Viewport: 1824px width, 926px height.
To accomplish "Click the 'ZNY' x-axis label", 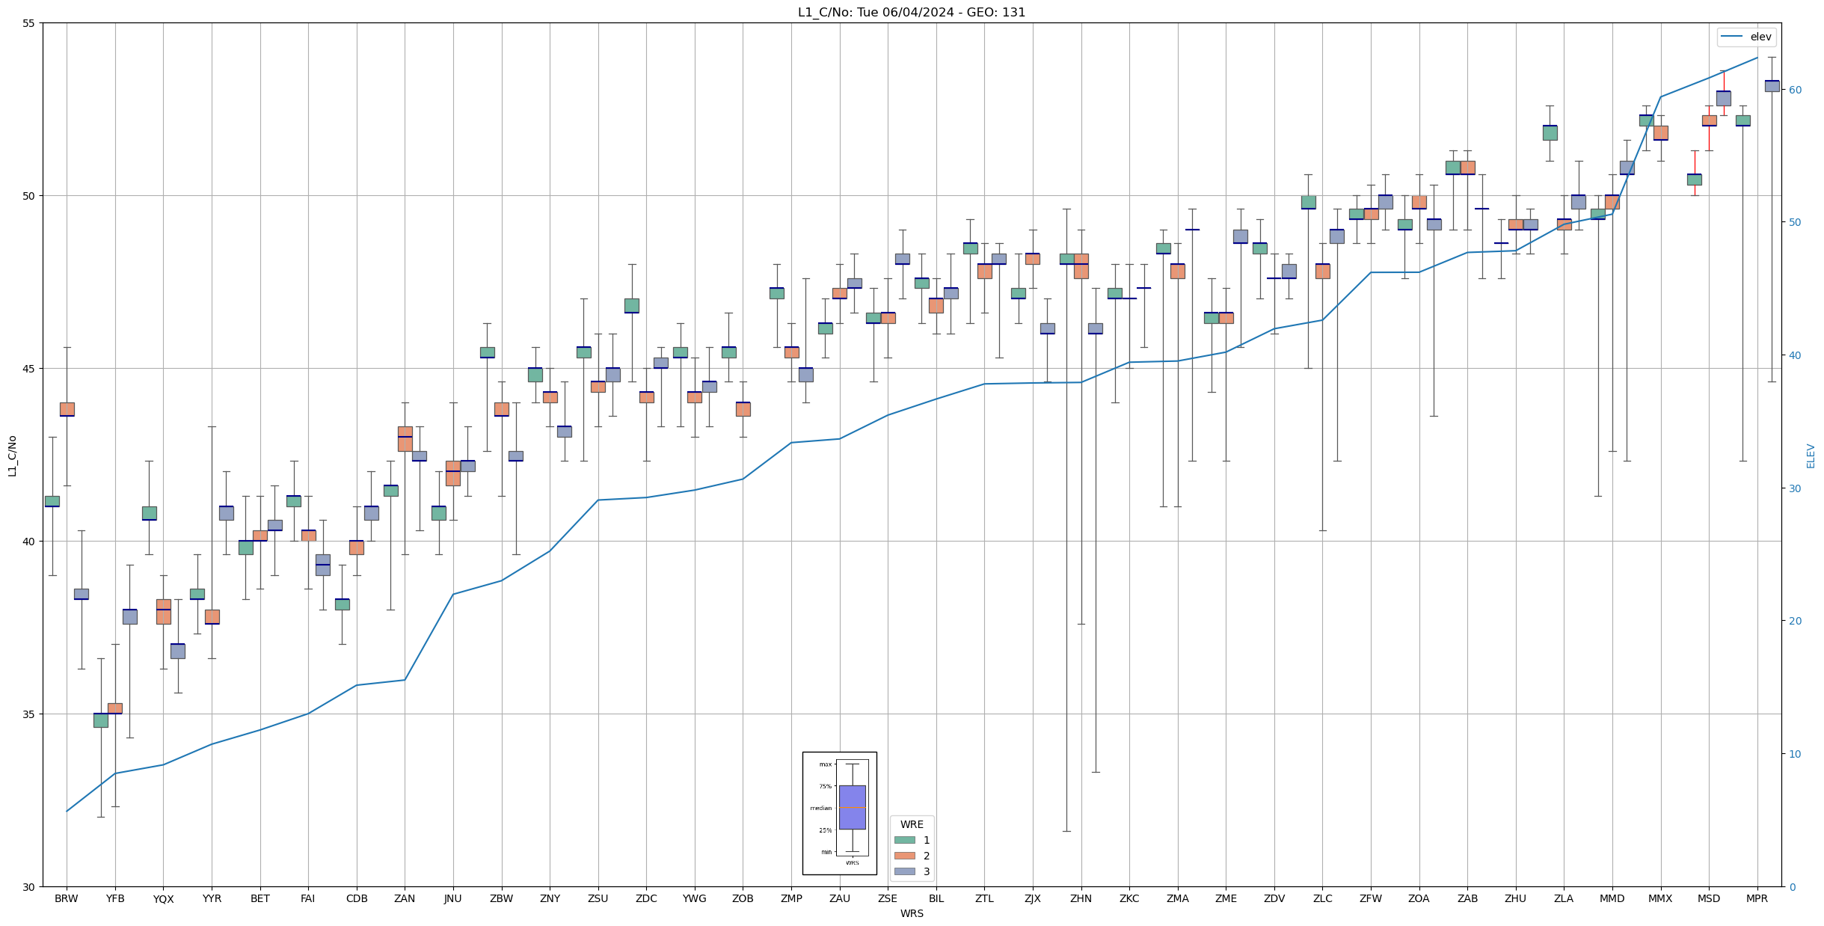I will coord(550,898).
